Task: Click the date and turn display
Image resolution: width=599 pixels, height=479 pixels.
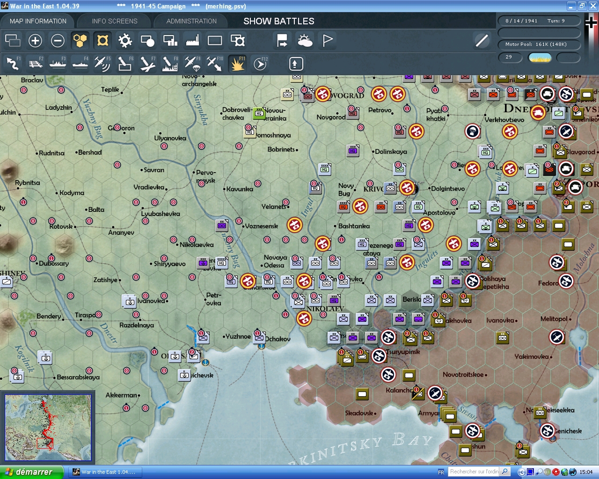Action: tap(539, 21)
